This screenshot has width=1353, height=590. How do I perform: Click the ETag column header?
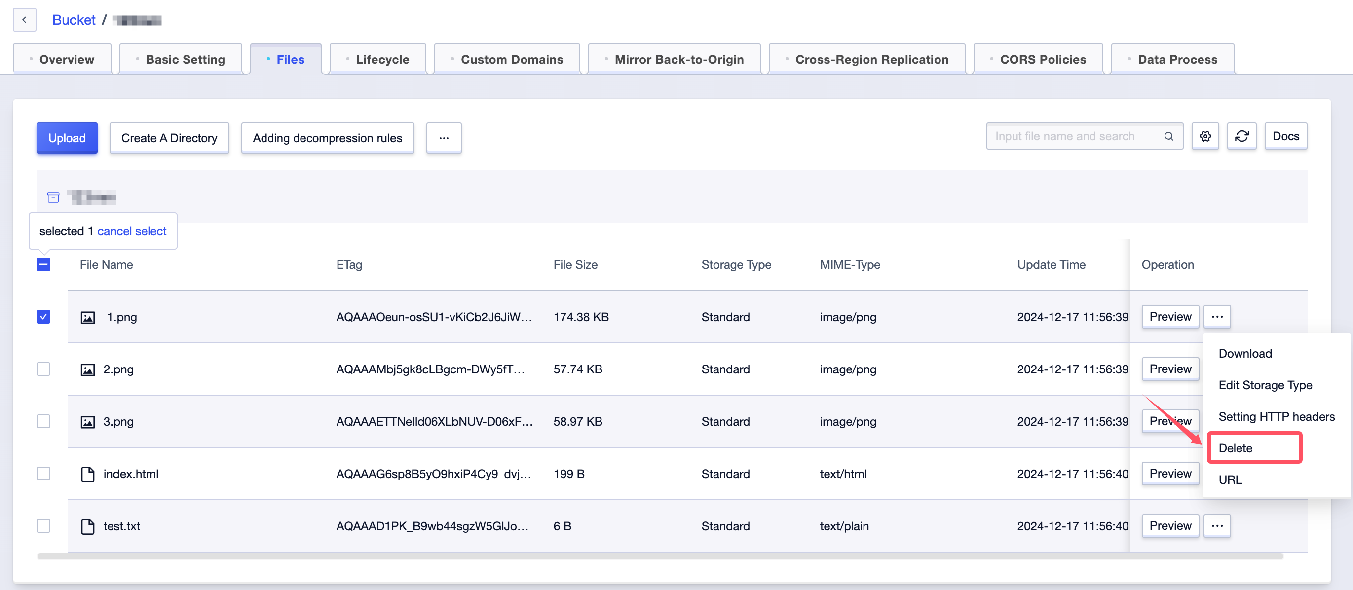pos(349,264)
